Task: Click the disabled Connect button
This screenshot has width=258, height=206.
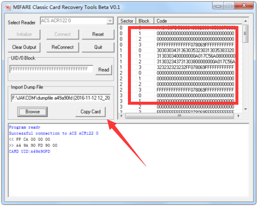Action: tap(63, 34)
